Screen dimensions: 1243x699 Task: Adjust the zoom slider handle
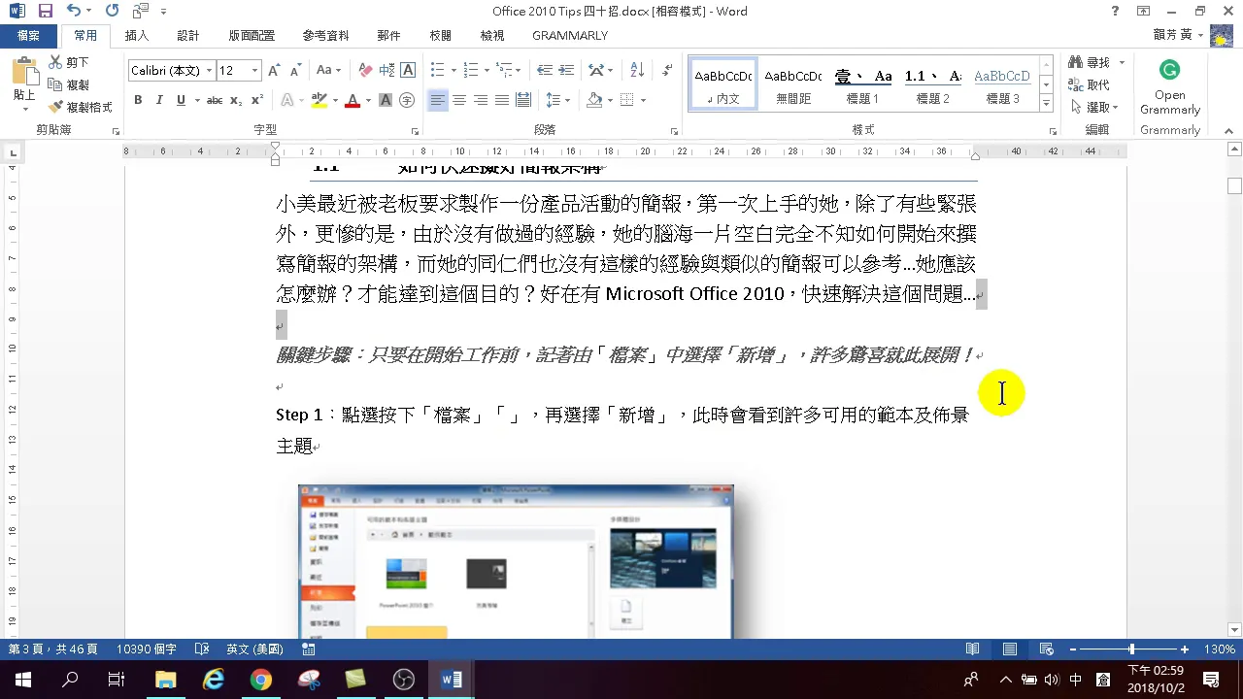[x=1131, y=649]
